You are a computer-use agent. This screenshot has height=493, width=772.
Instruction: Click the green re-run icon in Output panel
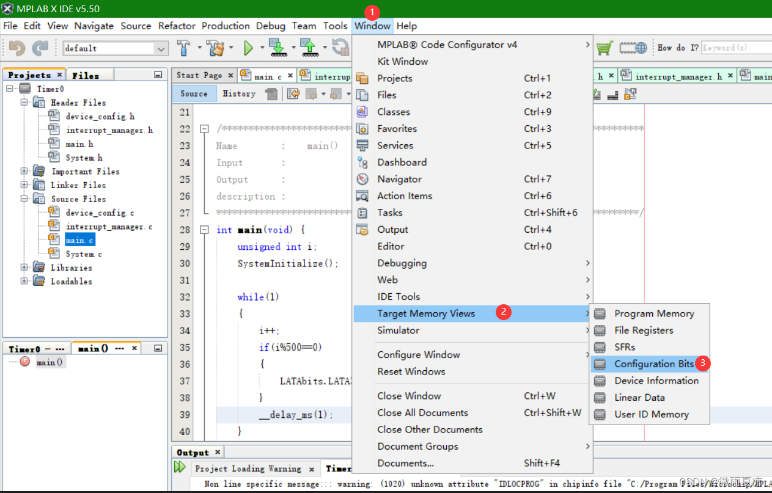180,467
